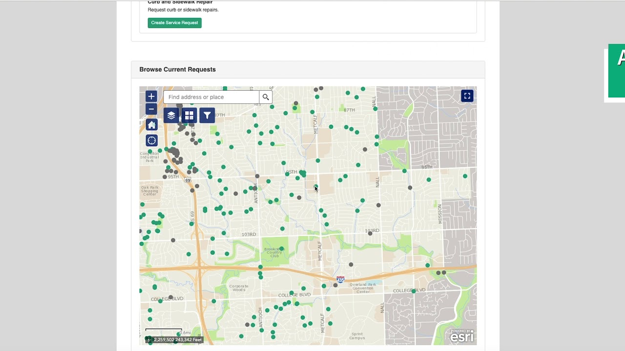Zoom in on the map
Screen dimensions: 625x351
(x=151, y=97)
